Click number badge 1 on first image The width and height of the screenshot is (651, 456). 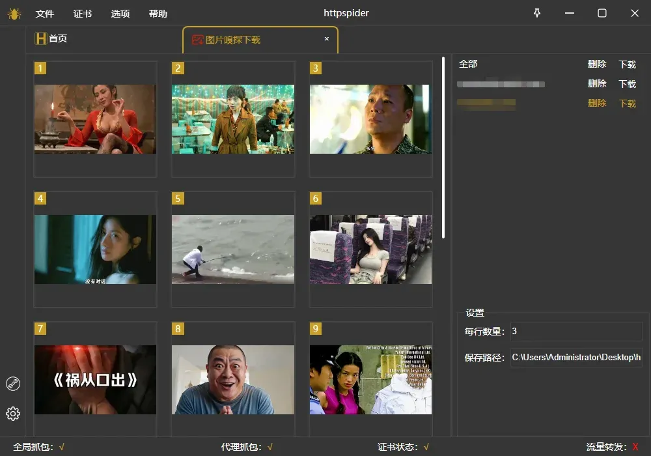point(40,68)
